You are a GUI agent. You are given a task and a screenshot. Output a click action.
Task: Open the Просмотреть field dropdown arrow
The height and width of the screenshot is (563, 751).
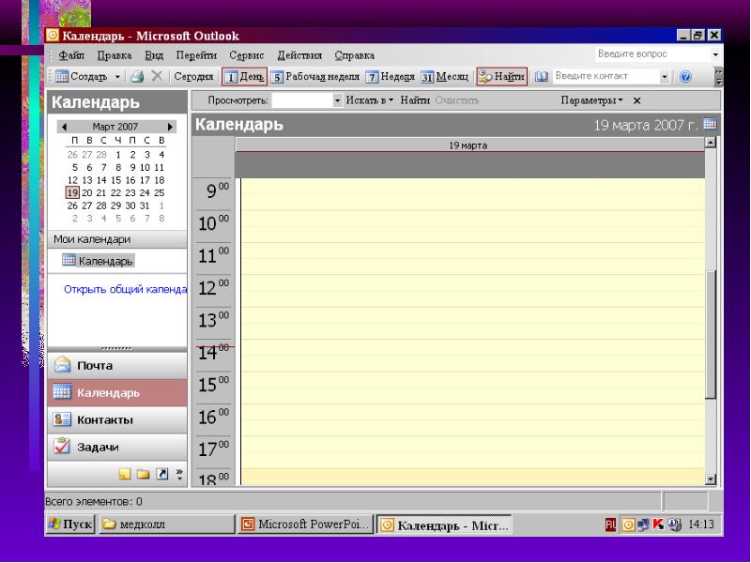[337, 100]
